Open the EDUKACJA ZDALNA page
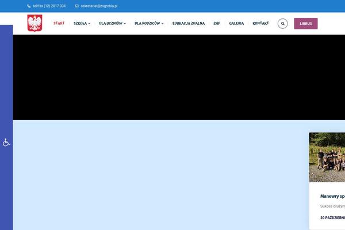The height and width of the screenshot is (230, 345). (189, 24)
